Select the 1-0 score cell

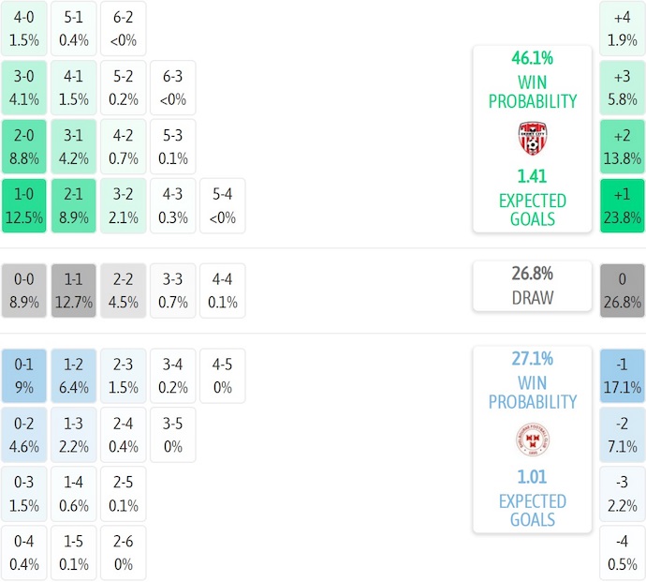click(24, 206)
